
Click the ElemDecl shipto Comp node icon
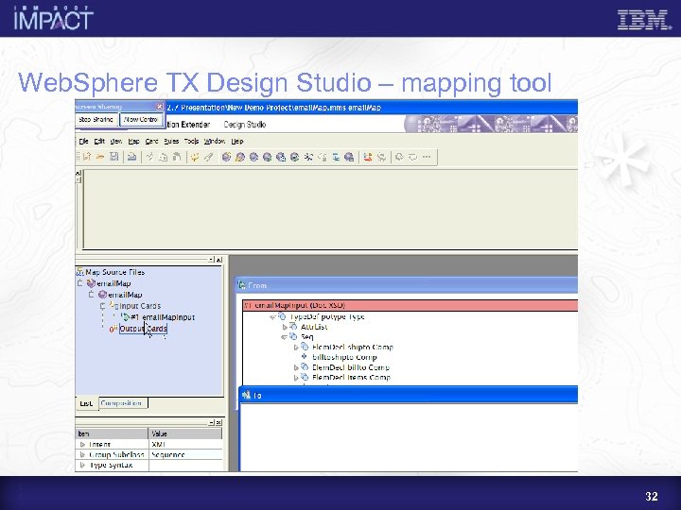[x=305, y=347]
